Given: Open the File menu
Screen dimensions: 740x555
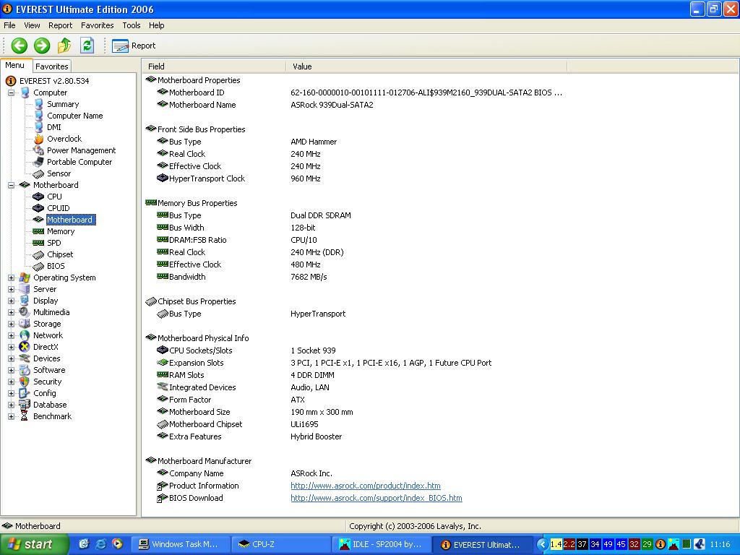Looking at the screenshot, I should (9, 25).
